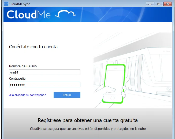Click the "Nombre de usuario" label

click(23, 66)
